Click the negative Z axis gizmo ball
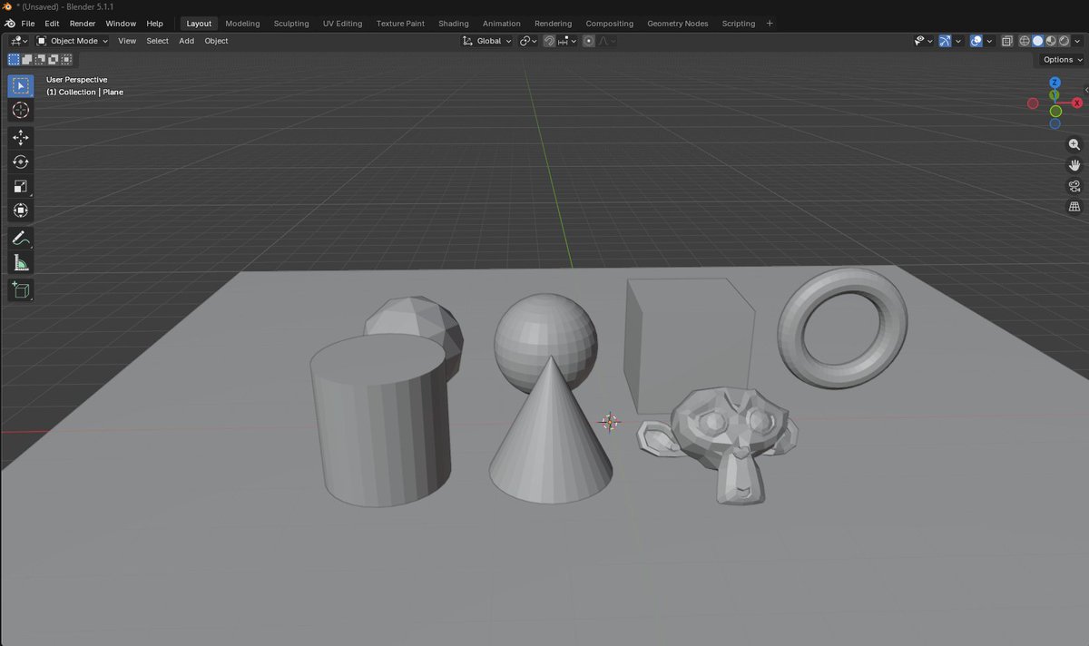This screenshot has height=646, width=1089. pos(1055,123)
